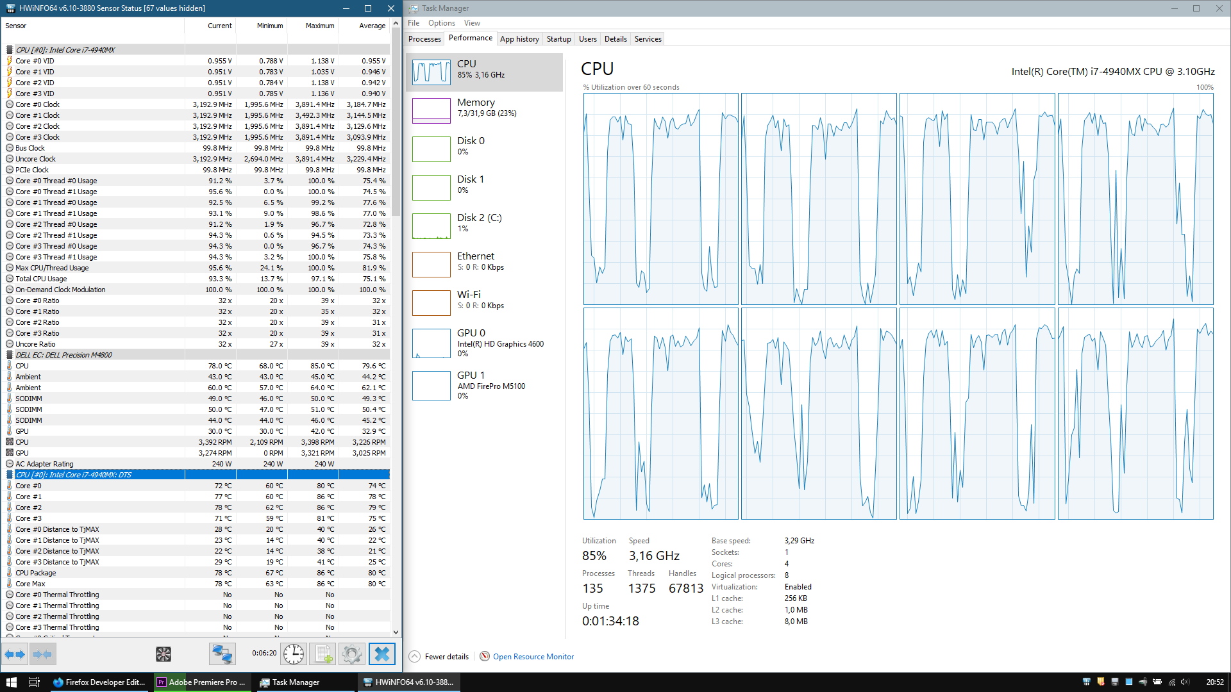Select Disk 1 in Task Manager sidebar

coord(485,187)
